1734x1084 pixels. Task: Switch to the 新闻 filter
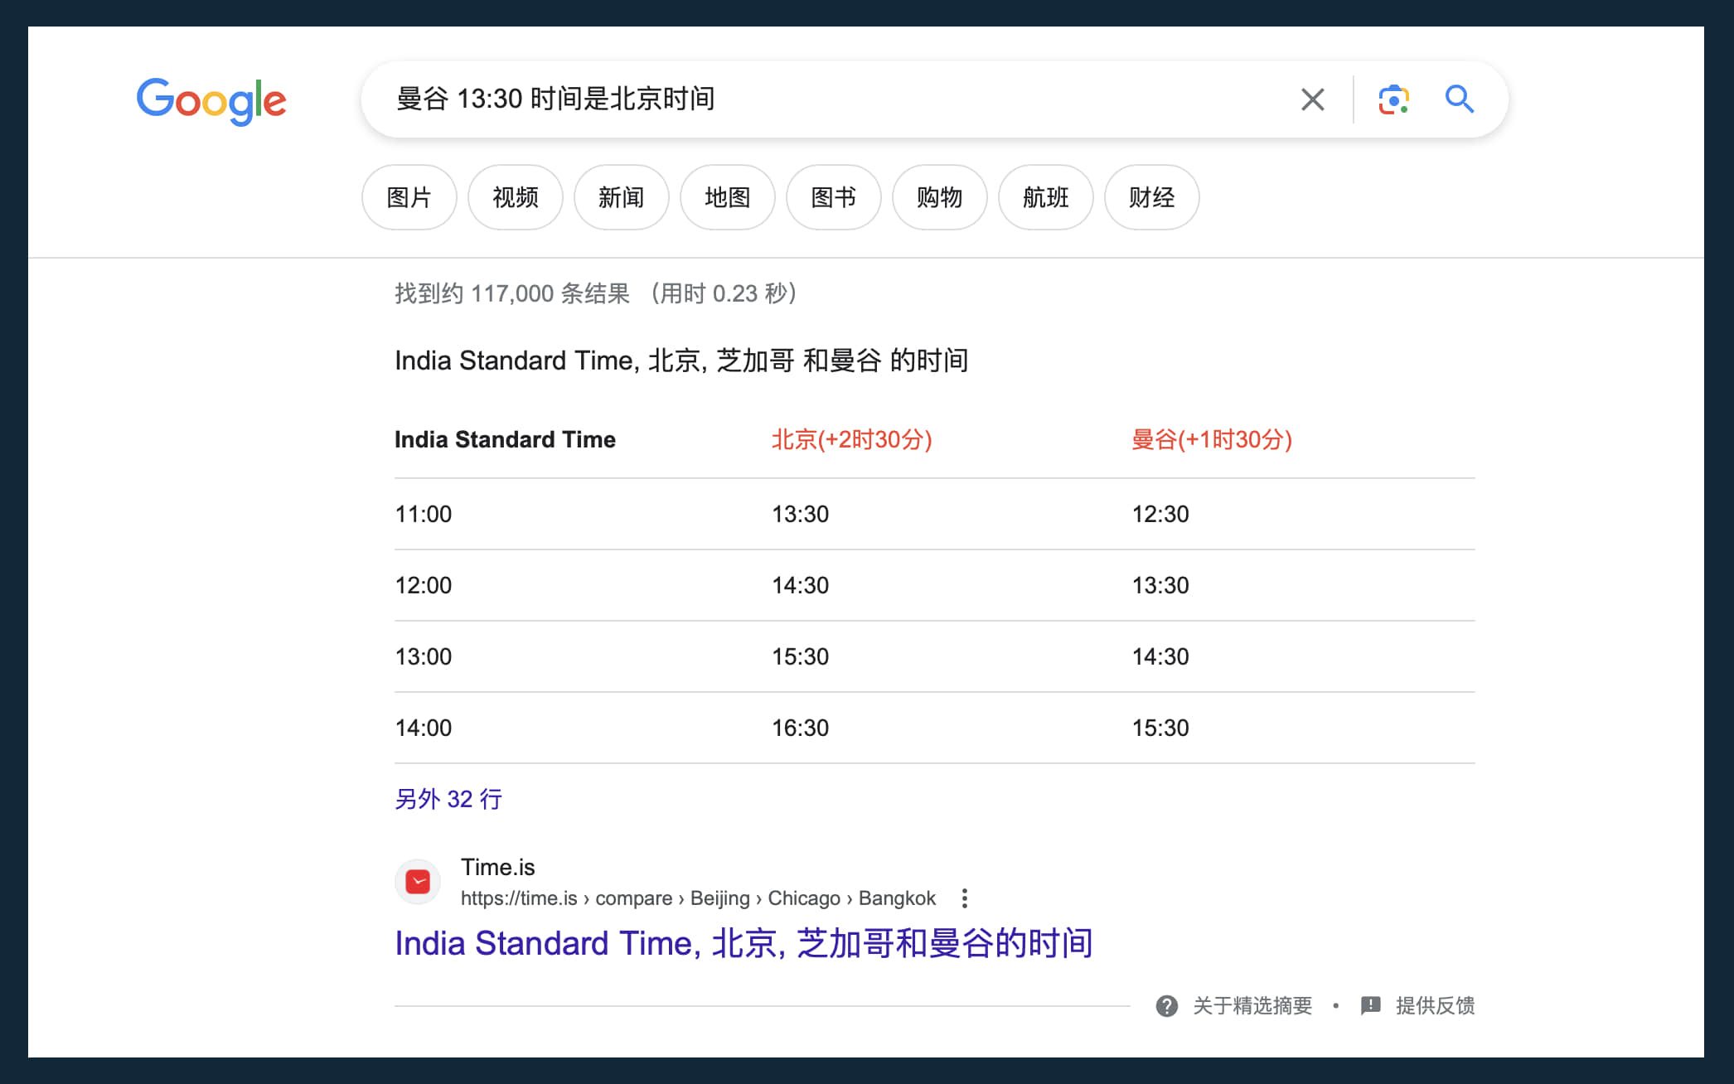click(622, 197)
